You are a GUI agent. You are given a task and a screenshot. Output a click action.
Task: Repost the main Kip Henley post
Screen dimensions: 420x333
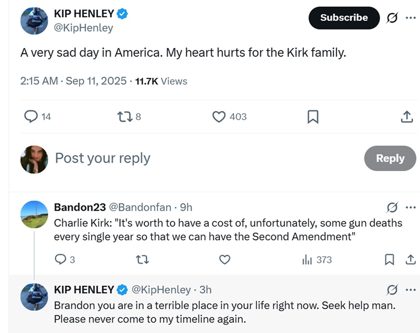(125, 117)
